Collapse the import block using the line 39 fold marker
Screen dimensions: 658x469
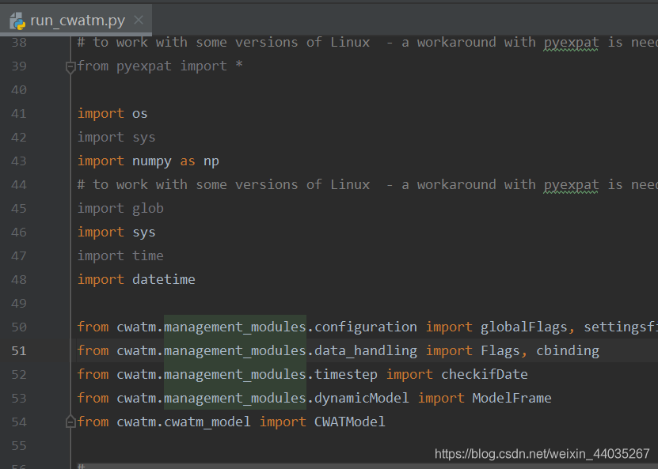click(x=70, y=66)
